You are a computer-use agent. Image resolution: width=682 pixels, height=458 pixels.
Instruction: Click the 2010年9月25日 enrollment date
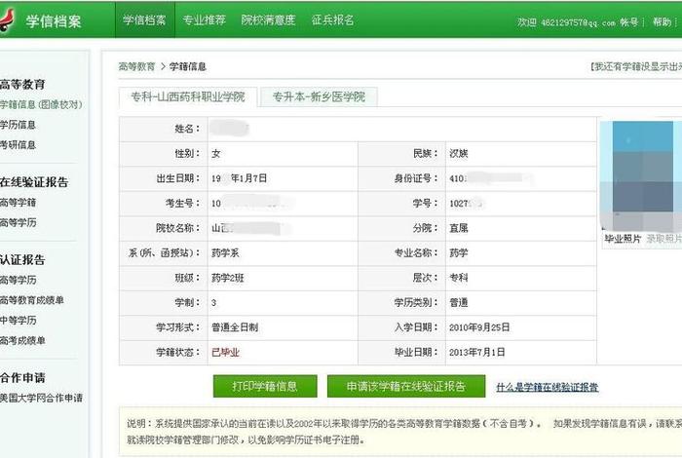pyautogui.click(x=479, y=327)
